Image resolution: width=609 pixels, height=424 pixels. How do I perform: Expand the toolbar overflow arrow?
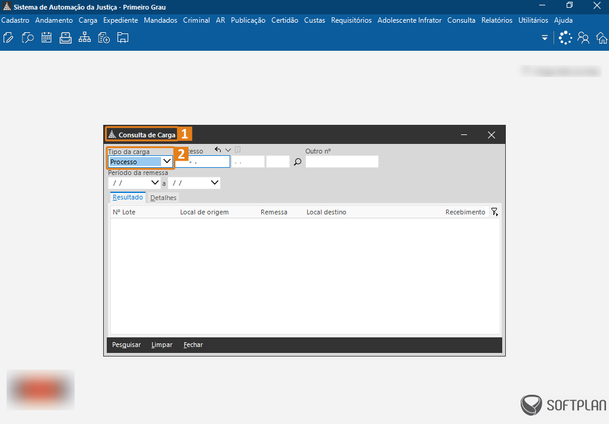(545, 38)
